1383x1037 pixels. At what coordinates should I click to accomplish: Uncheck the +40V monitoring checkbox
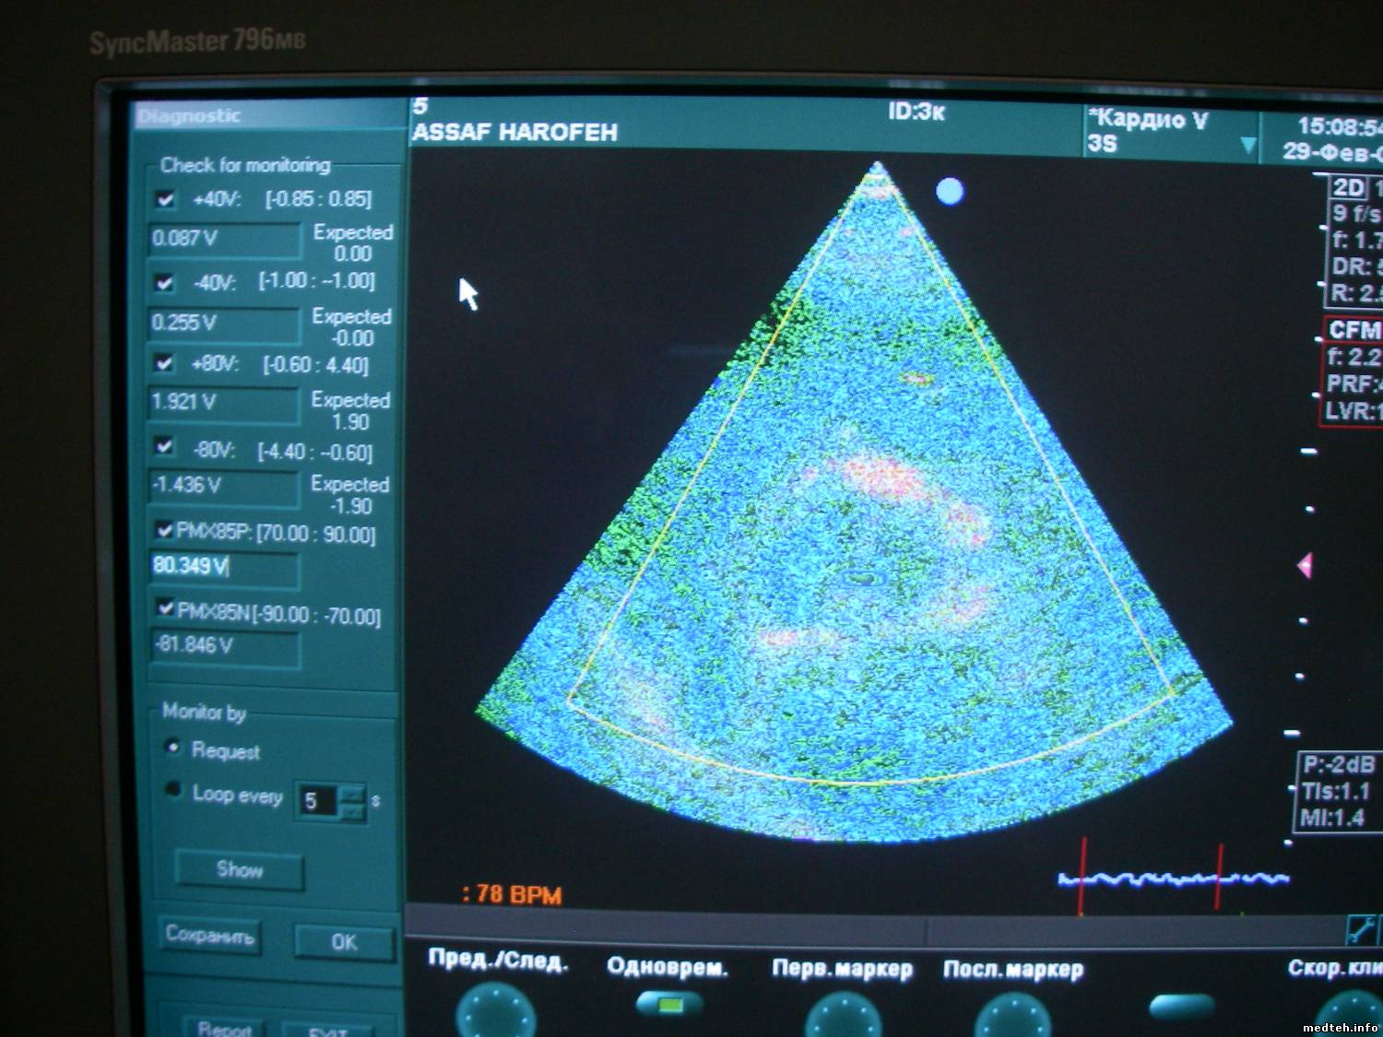coord(166,199)
